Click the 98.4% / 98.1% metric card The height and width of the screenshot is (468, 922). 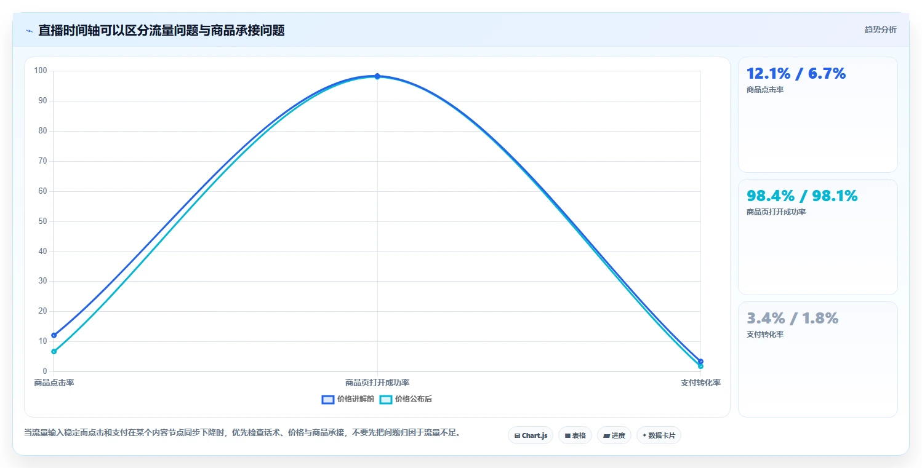817,237
